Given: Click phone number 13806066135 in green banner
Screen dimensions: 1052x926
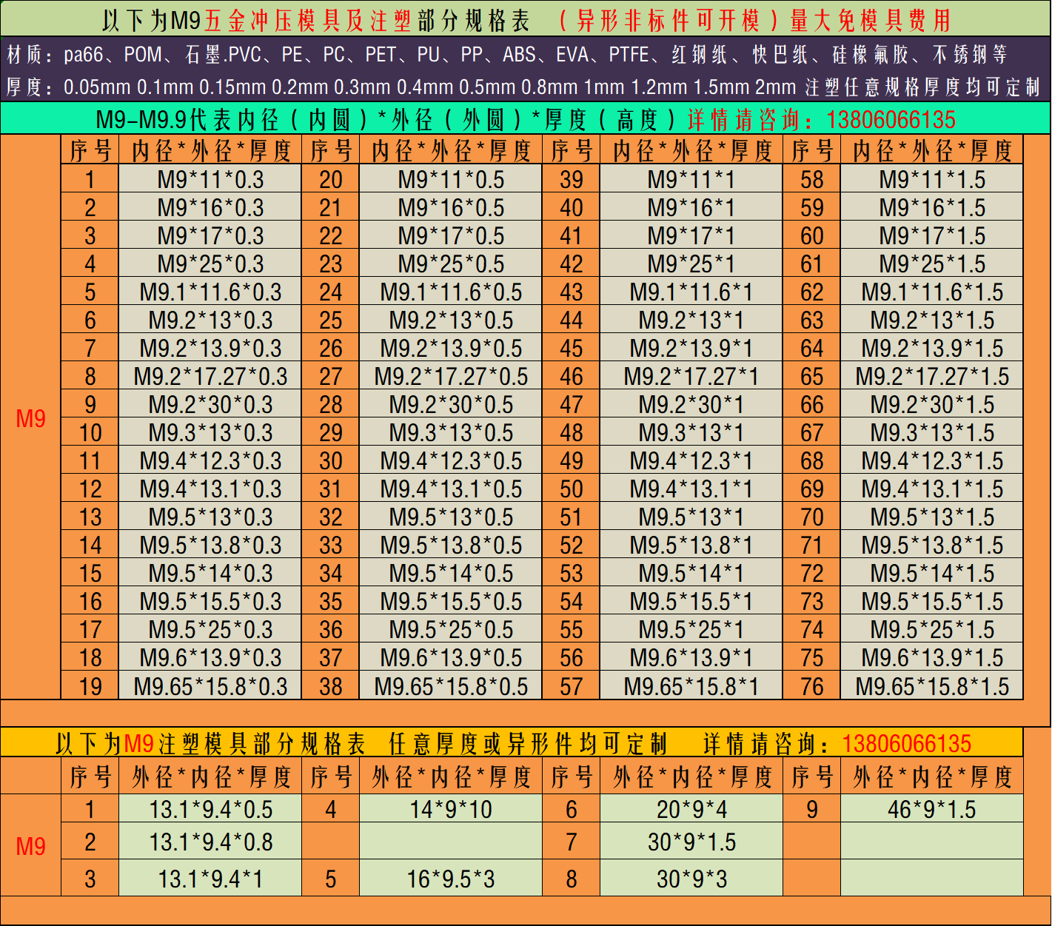Looking at the screenshot, I should pos(891,119).
